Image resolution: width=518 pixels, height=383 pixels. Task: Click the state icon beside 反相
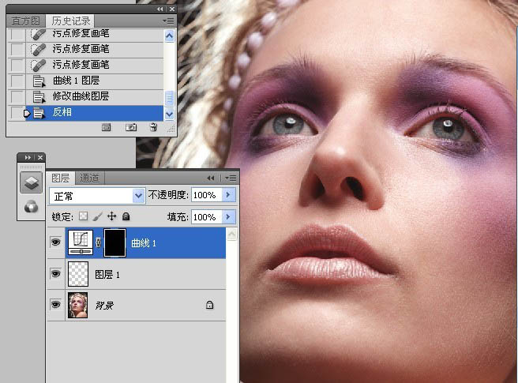tap(39, 113)
